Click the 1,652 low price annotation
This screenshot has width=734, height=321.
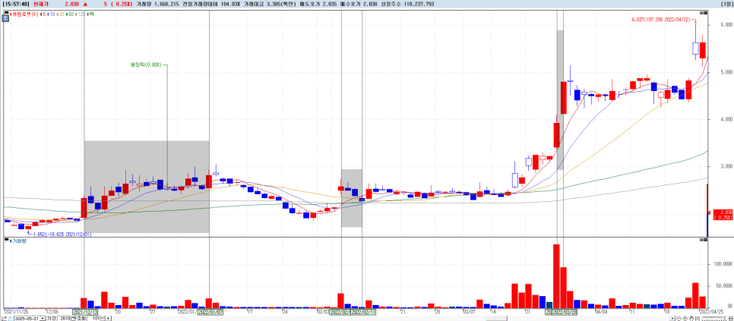(x=62, y=234)
